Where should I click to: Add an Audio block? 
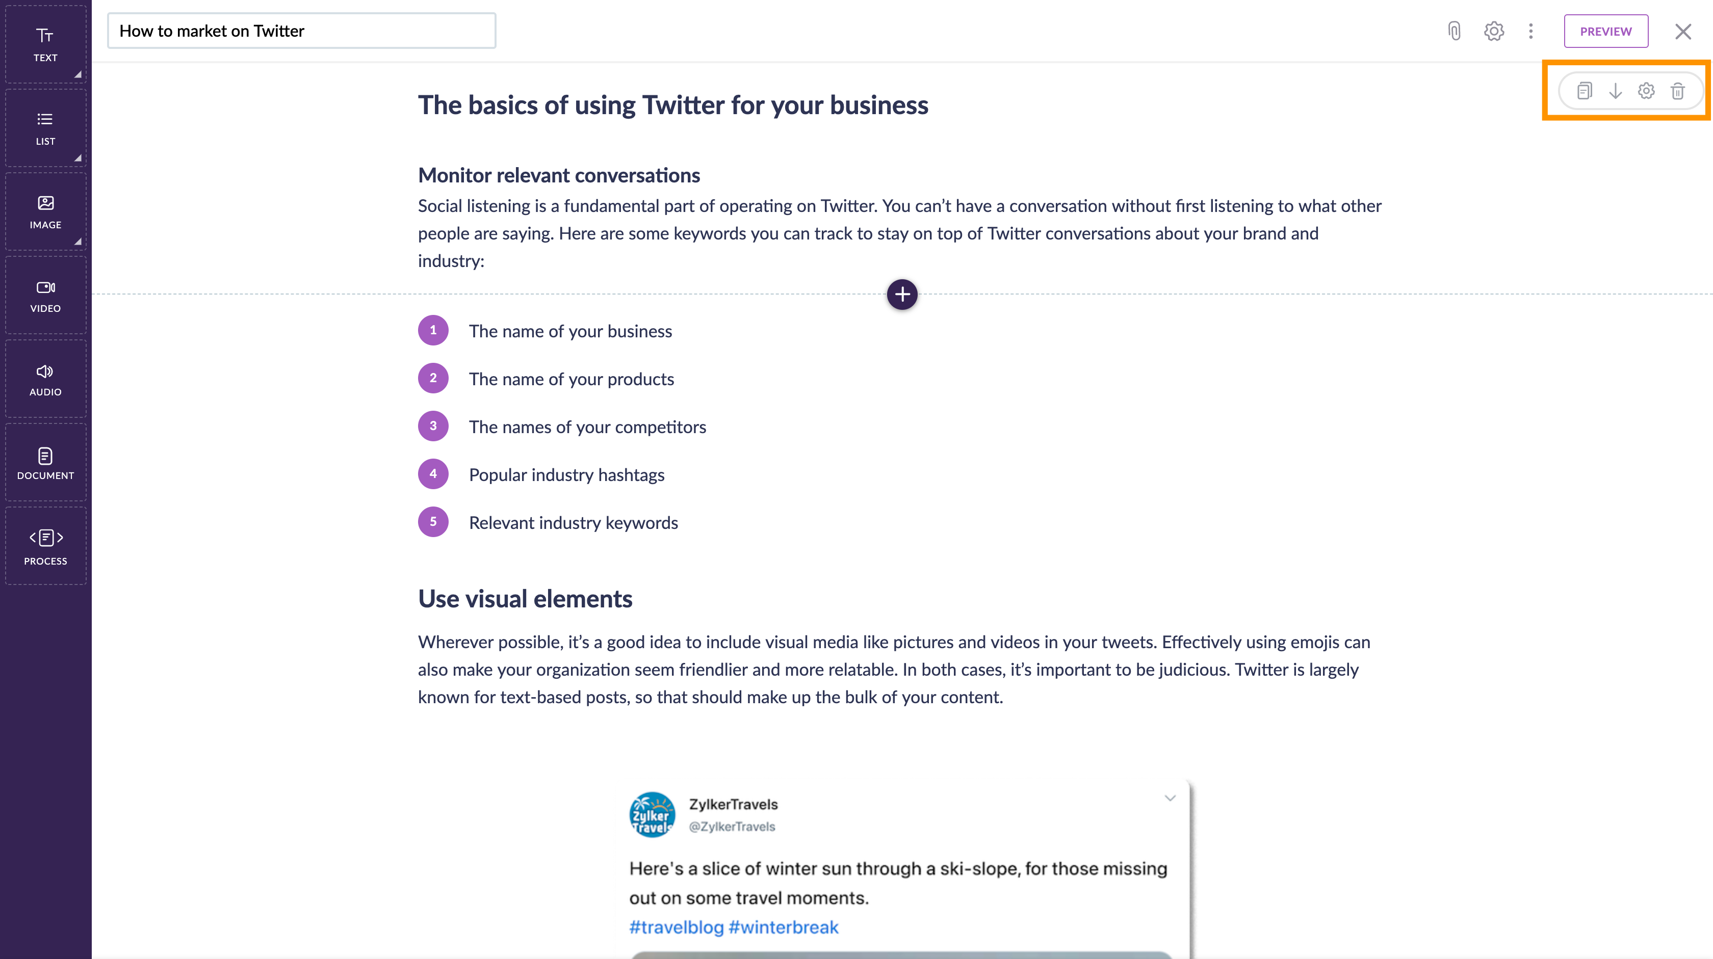[45, 380]
